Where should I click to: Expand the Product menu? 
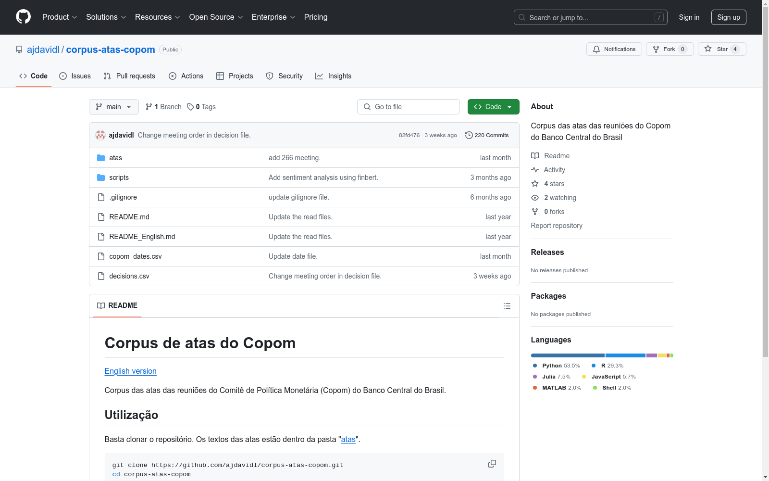[60, 17]
